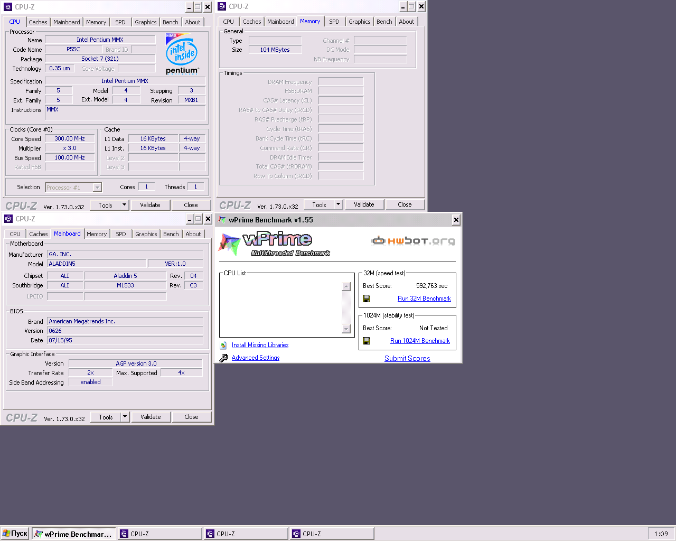Click the hwbot.org logo in wPrime
Viewport: 676px width, 541px height.
[x=413, y=241]
